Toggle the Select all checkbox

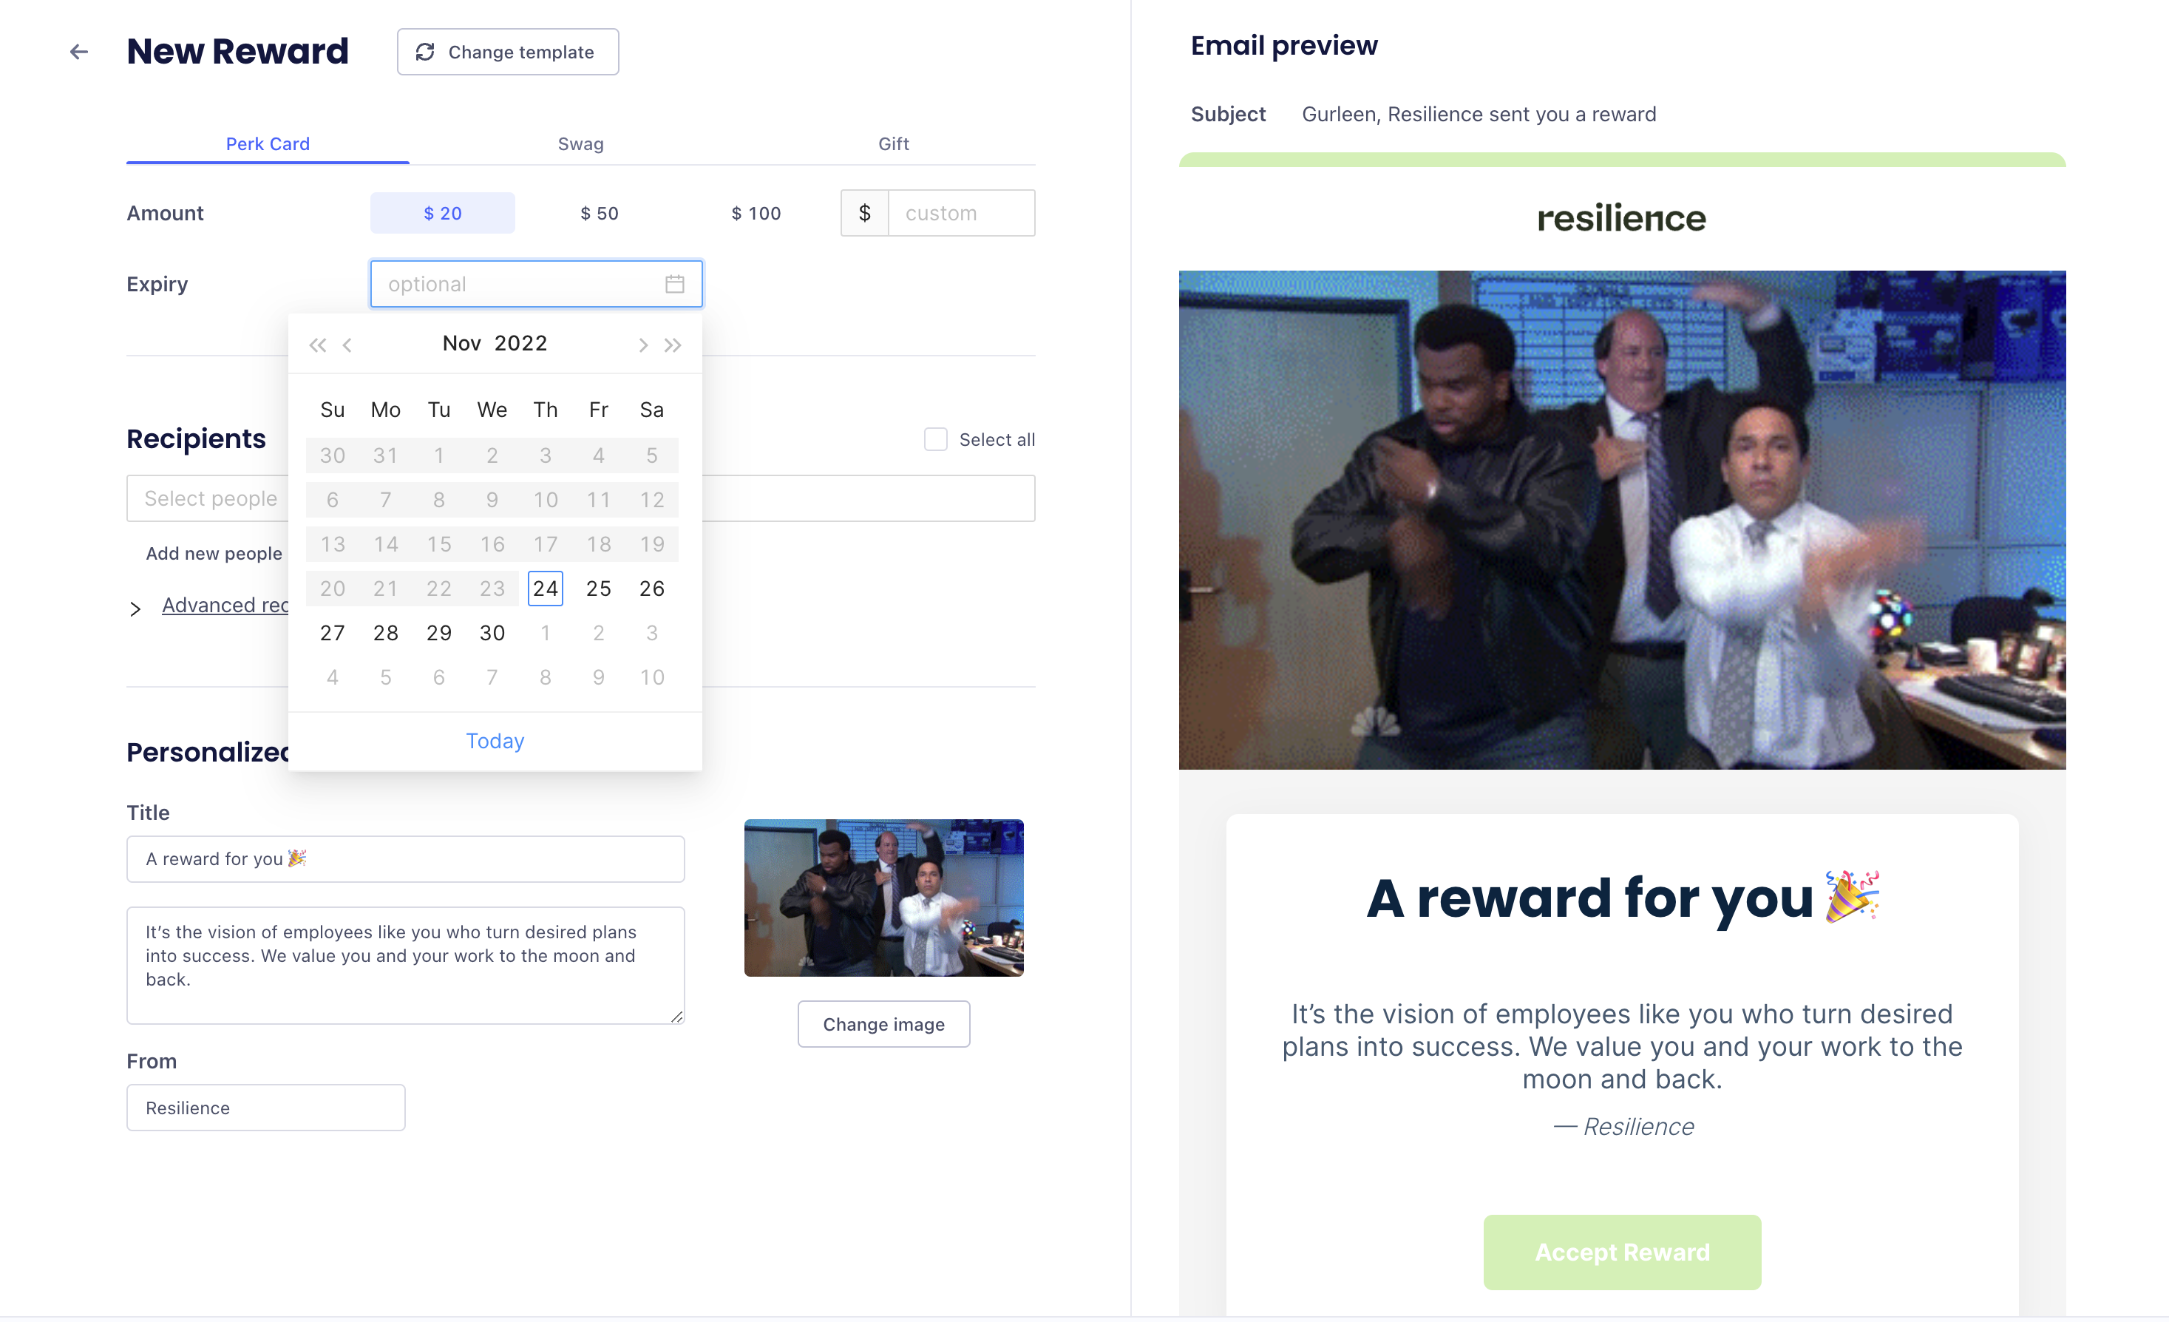click(x=934, y=440)
